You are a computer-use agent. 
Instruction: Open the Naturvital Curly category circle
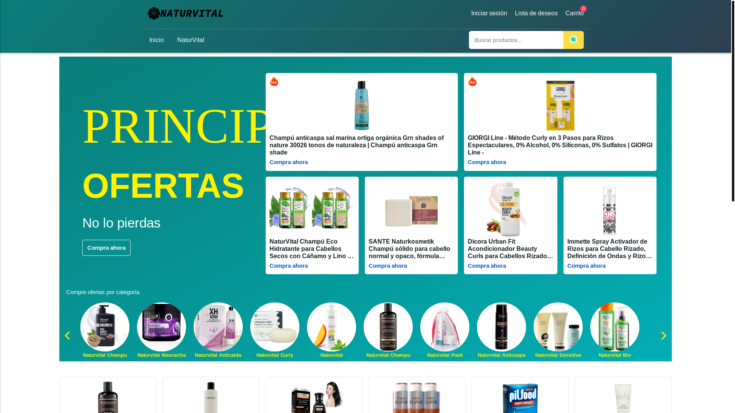(x=275, y=327)
